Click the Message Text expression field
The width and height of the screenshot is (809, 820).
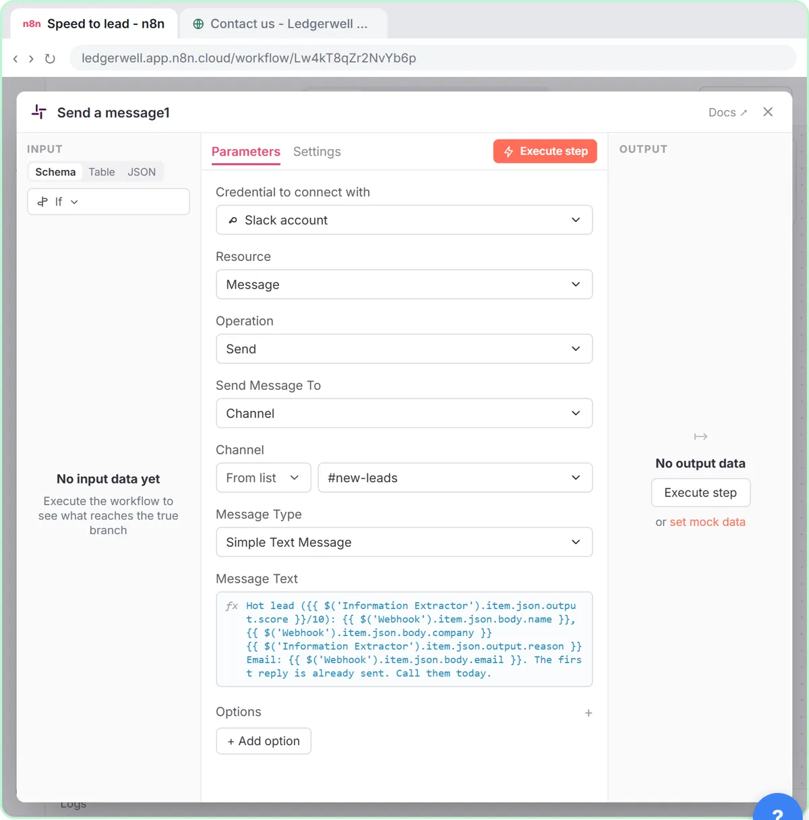point(404,639)
